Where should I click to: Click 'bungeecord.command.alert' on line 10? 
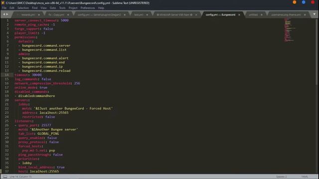coord(45,58)
